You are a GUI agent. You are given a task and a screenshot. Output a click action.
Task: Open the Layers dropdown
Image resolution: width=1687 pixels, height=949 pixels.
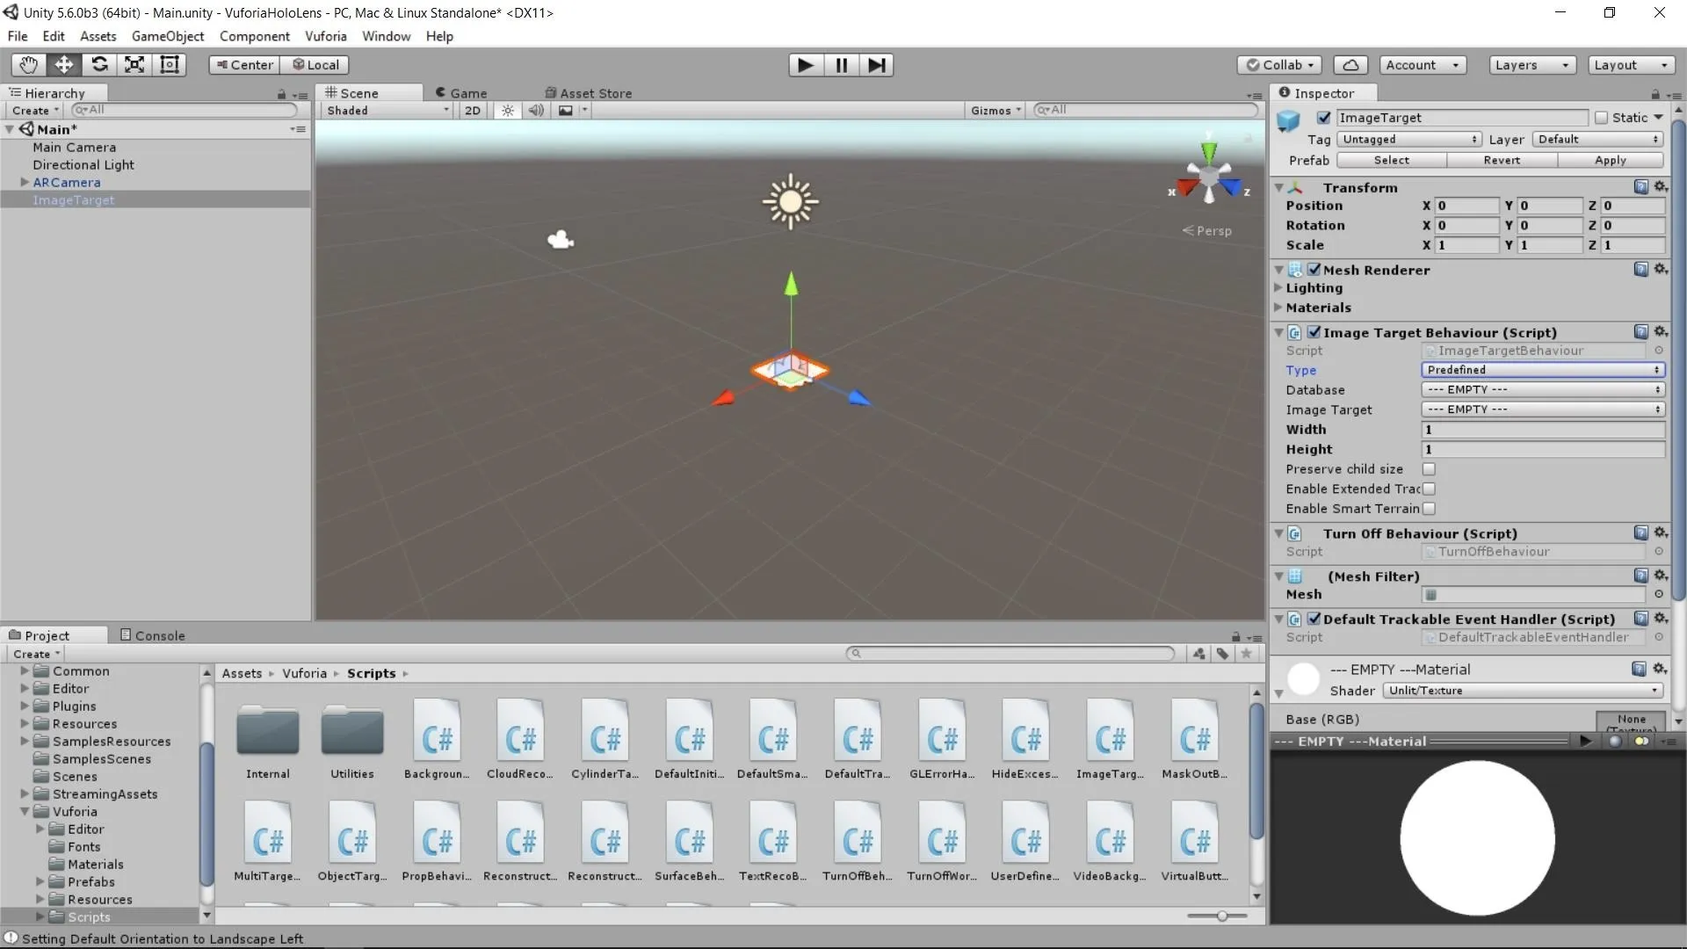tap(1532, 65)
